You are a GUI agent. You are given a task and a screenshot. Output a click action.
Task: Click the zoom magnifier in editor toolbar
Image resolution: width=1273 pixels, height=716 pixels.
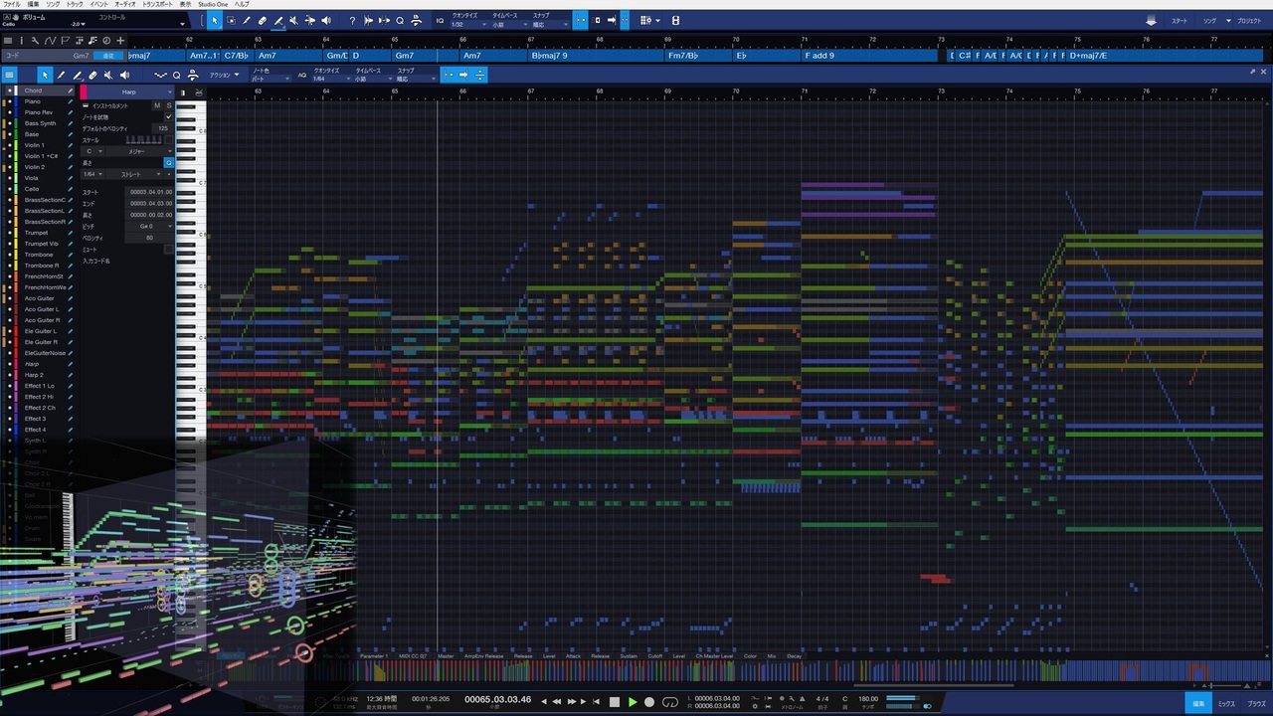176,75
